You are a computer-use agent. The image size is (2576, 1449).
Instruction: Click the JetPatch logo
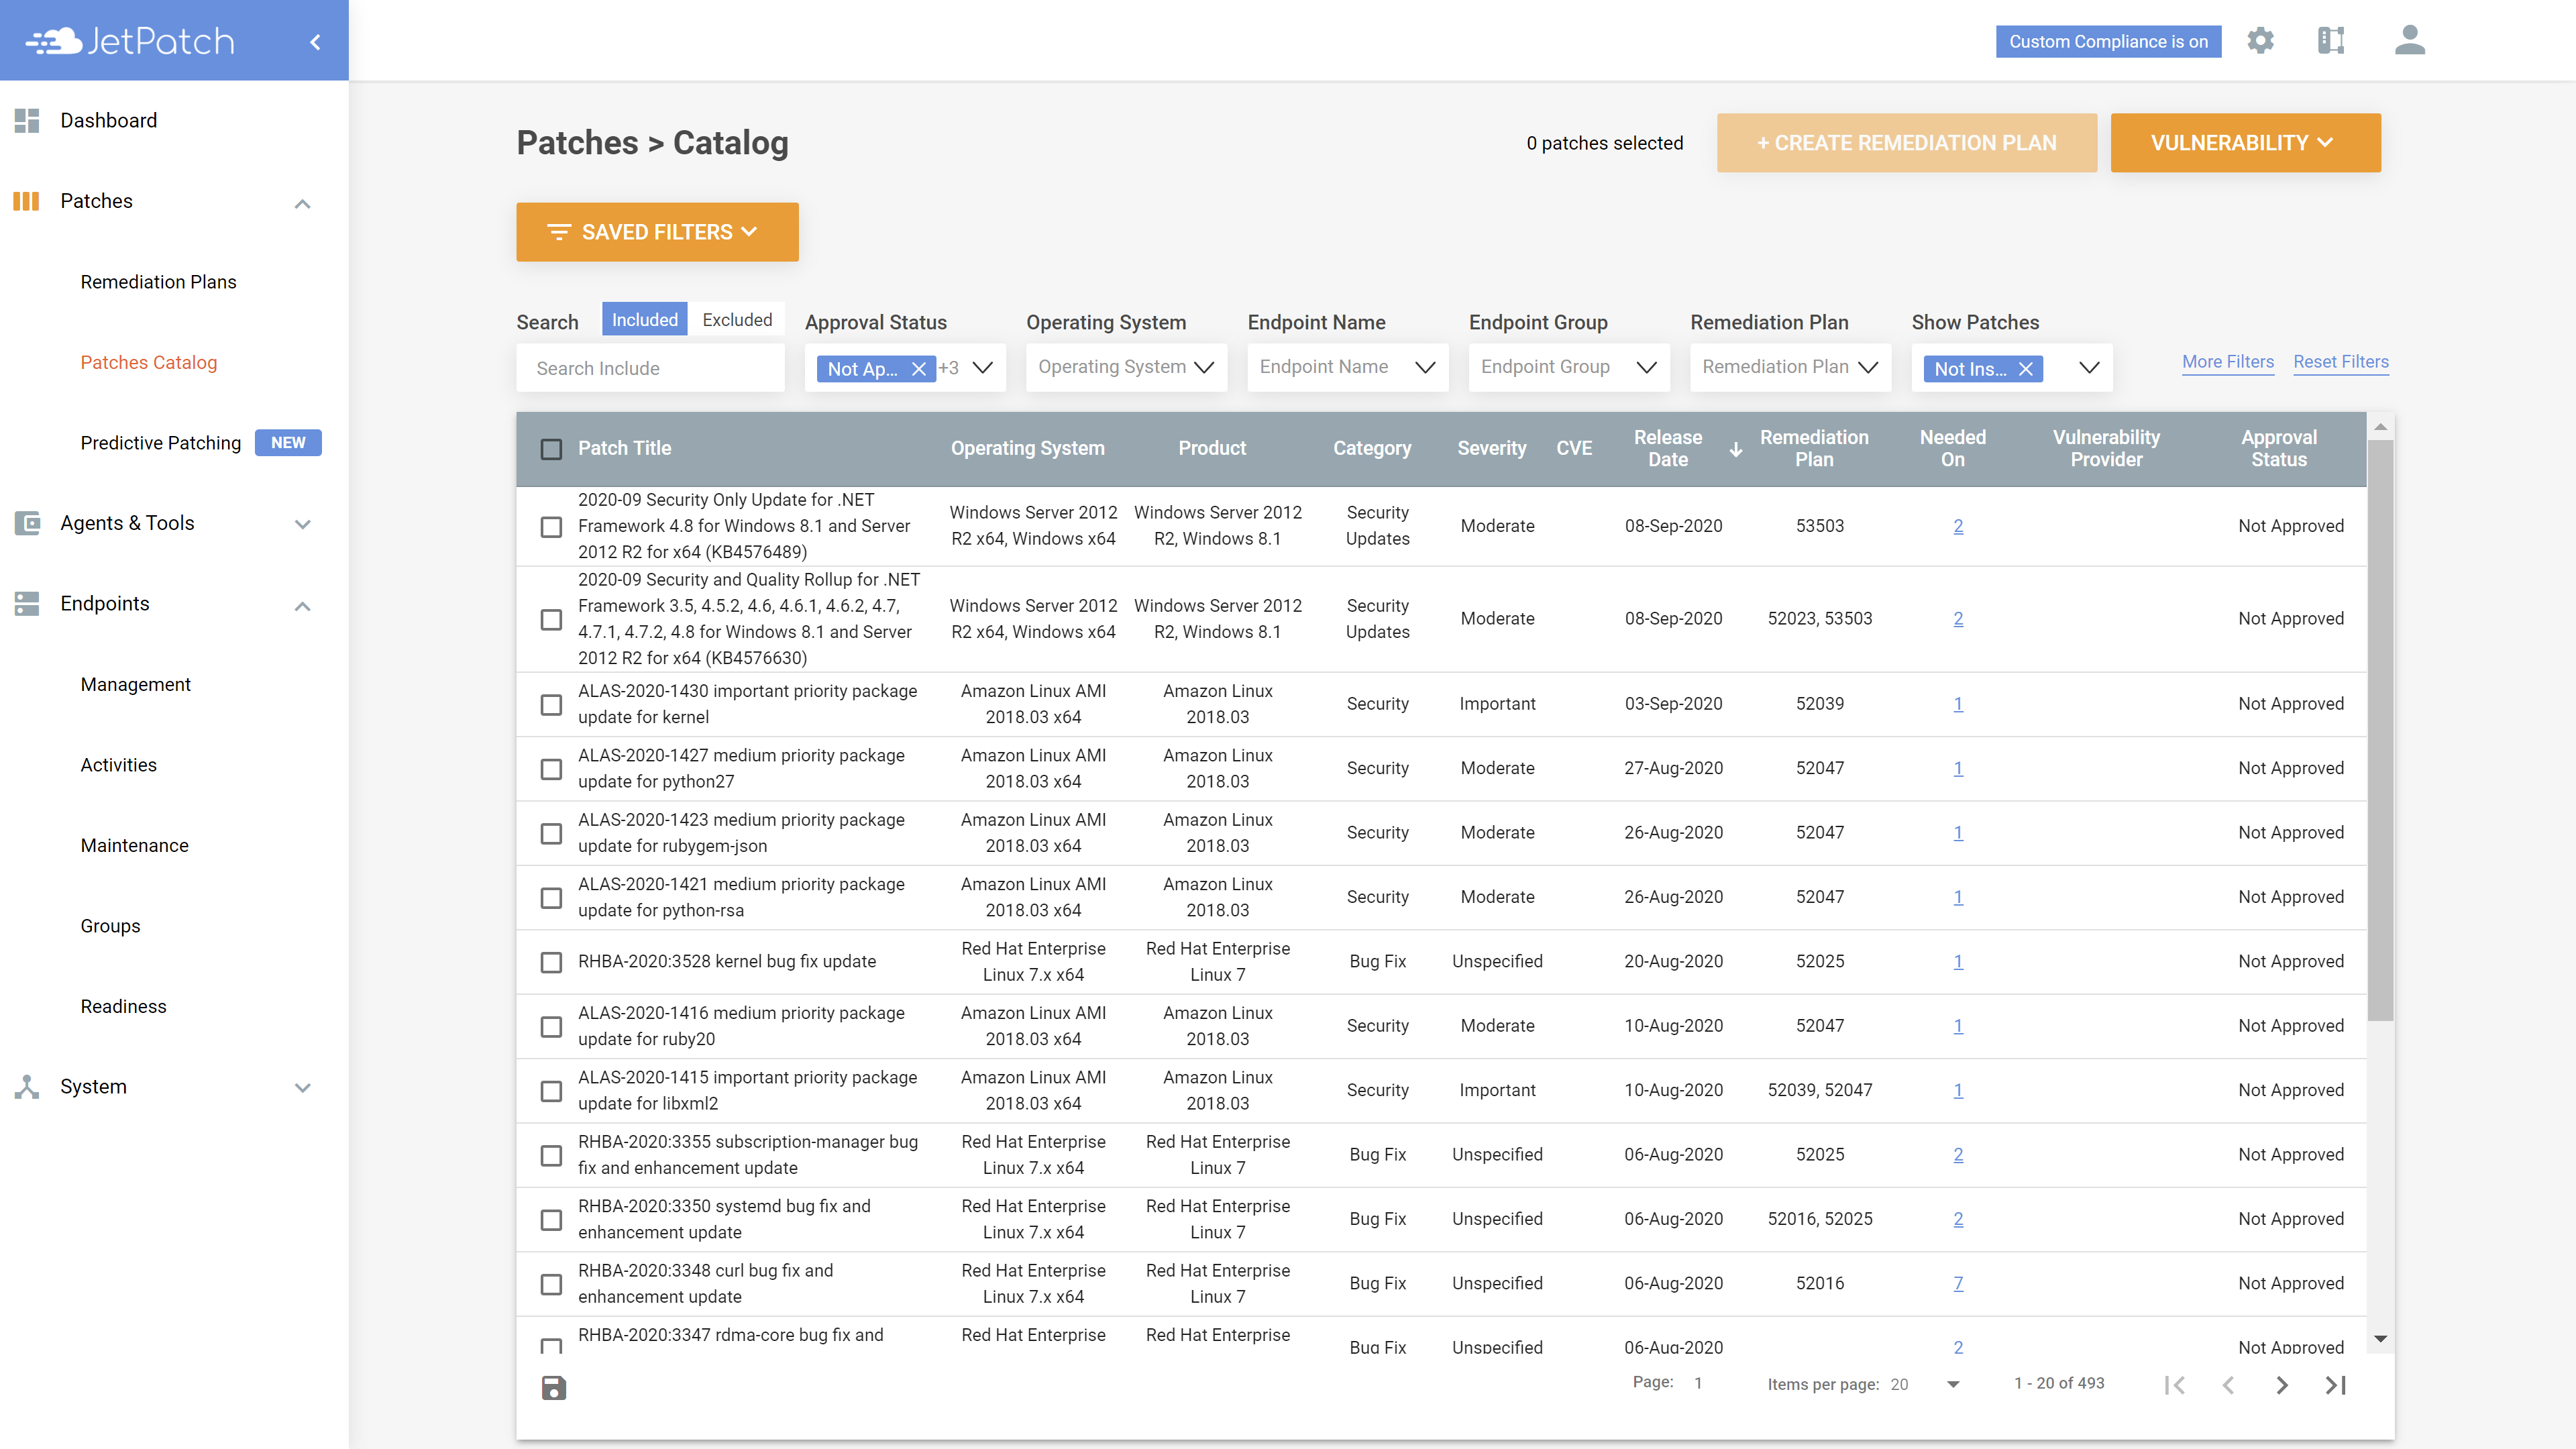tap(130, 41)
